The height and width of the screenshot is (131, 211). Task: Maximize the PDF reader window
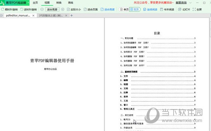coord(204,3)
